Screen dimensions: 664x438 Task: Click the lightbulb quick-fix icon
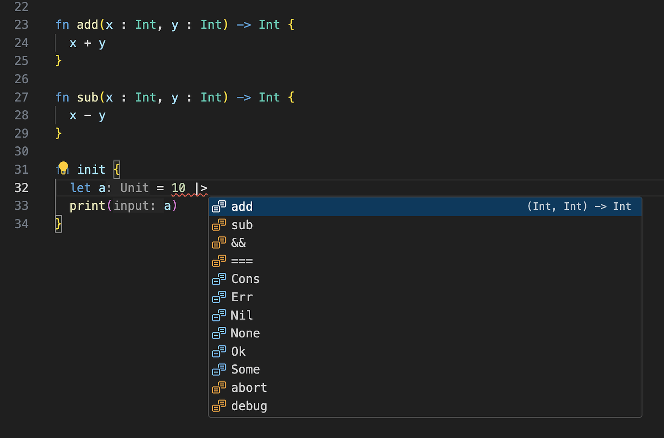[x=63, y=167]
